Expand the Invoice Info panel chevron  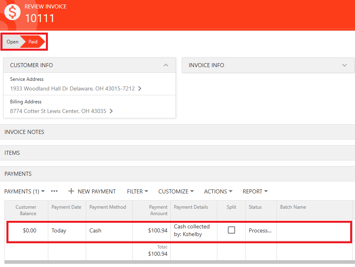(345, 65)
